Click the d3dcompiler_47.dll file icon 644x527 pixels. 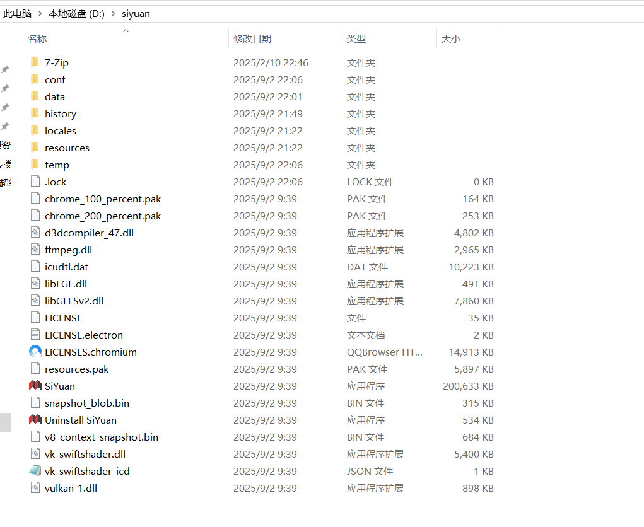click(35, 233)
